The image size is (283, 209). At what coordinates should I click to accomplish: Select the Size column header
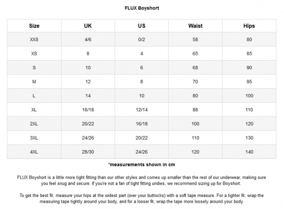point(34,26)
